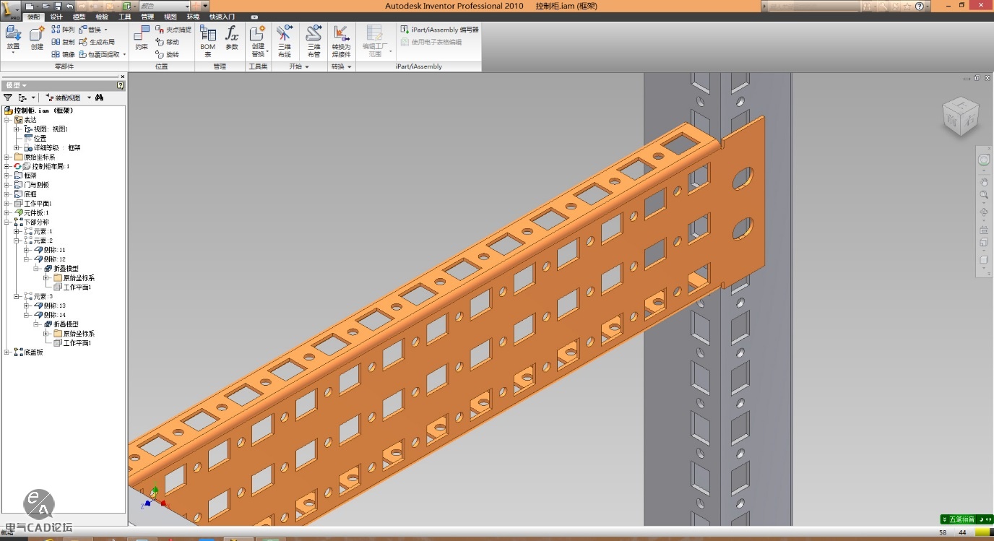Expand the 框架 tree node
994x541 pixels.
(x=7, y=176)
